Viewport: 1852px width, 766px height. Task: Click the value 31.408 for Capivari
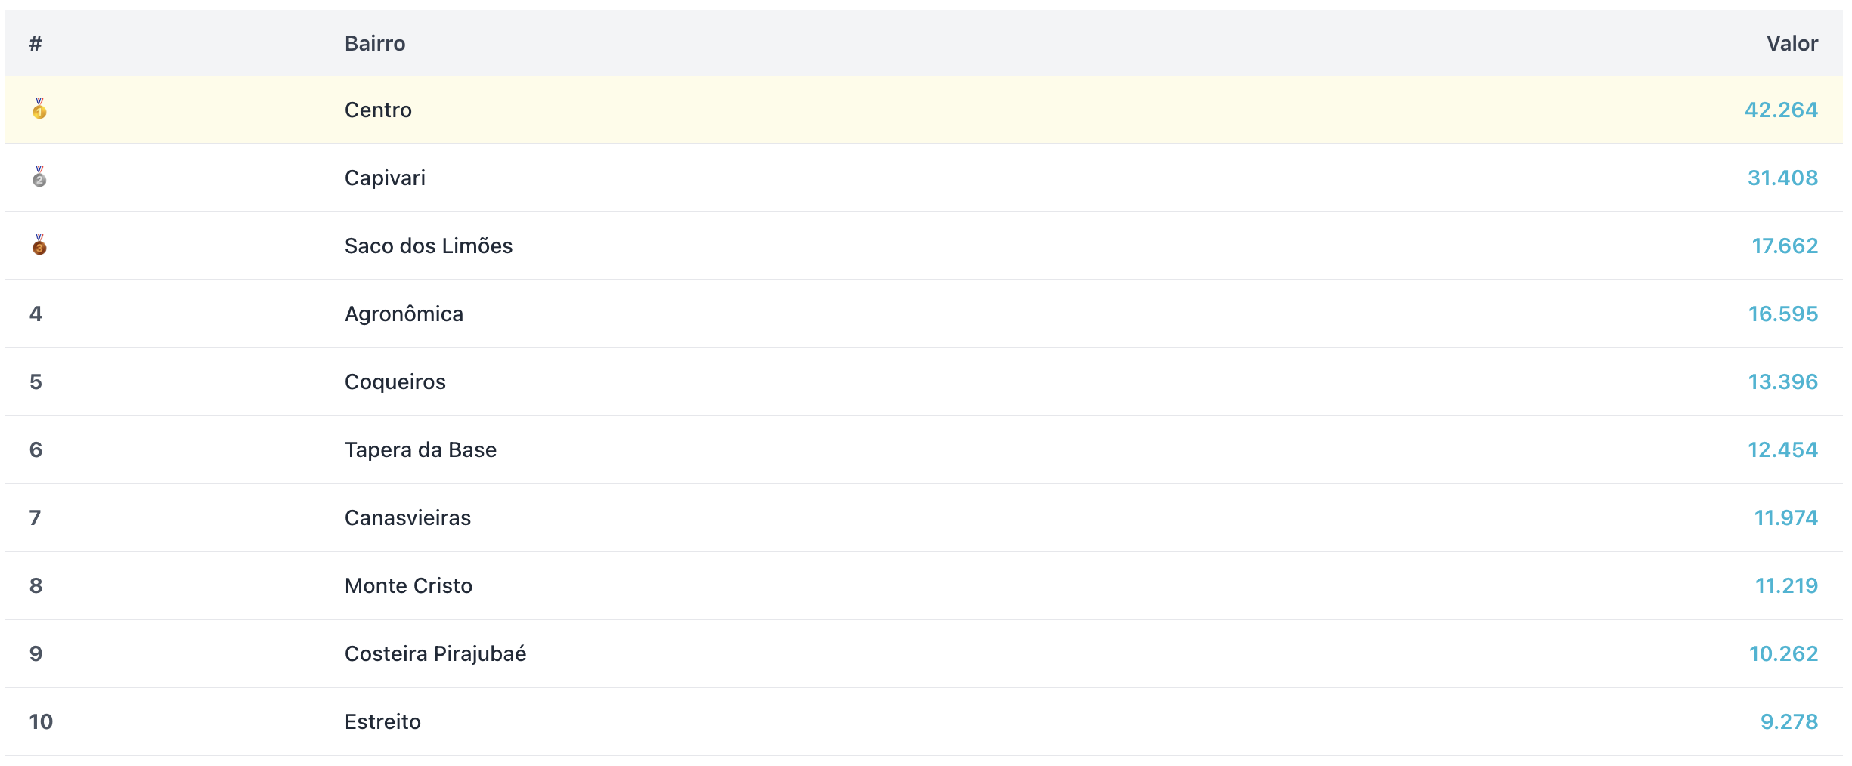[1782, 178]
